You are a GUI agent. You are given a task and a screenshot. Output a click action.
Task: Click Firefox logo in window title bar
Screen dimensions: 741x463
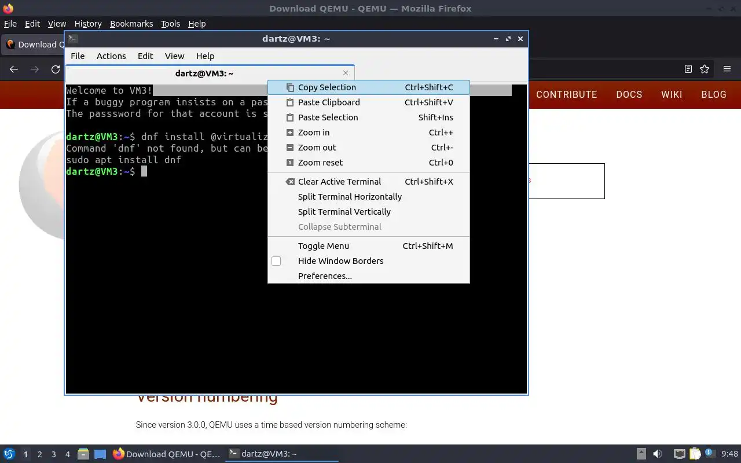tap(8, 8)
